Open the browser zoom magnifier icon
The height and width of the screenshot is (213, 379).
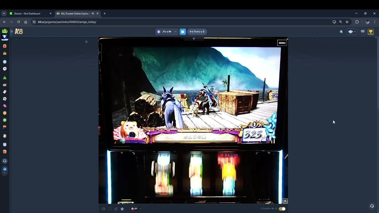341,22
